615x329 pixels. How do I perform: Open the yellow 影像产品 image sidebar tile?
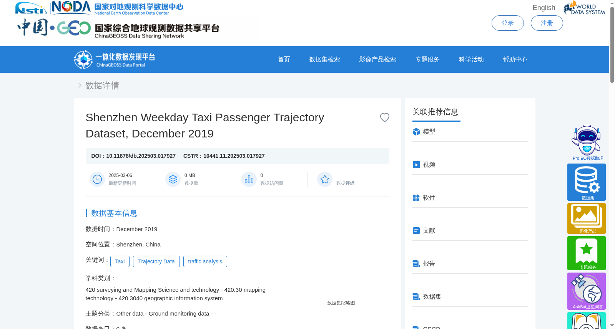click(x=587, y=218)
